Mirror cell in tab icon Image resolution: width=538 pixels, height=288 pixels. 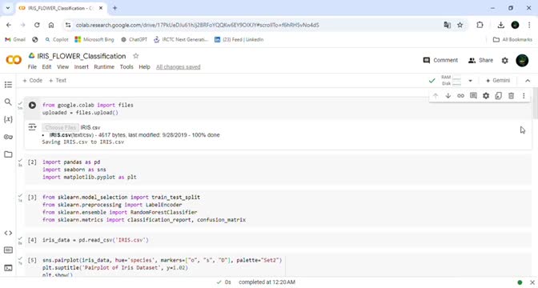click(499, 96)
